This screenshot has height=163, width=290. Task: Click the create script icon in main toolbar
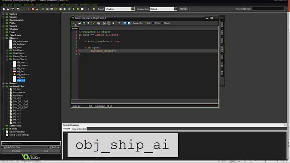pos(60,9)
